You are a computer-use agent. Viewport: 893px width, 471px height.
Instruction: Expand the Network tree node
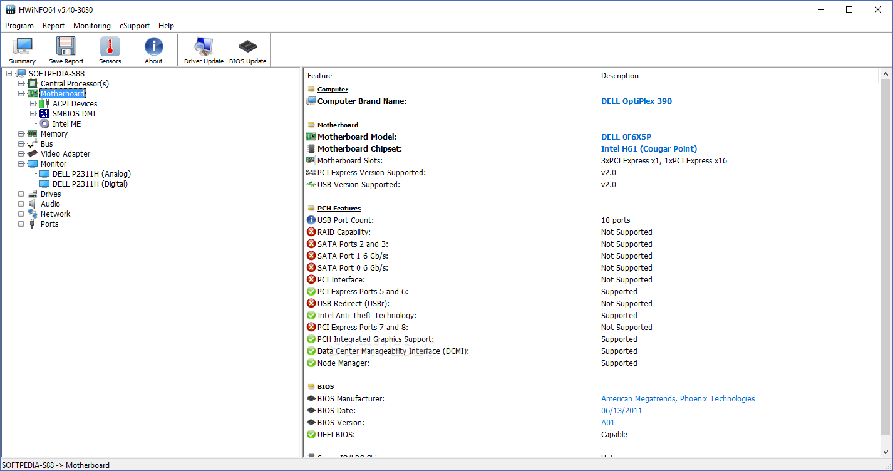point(21,214)
